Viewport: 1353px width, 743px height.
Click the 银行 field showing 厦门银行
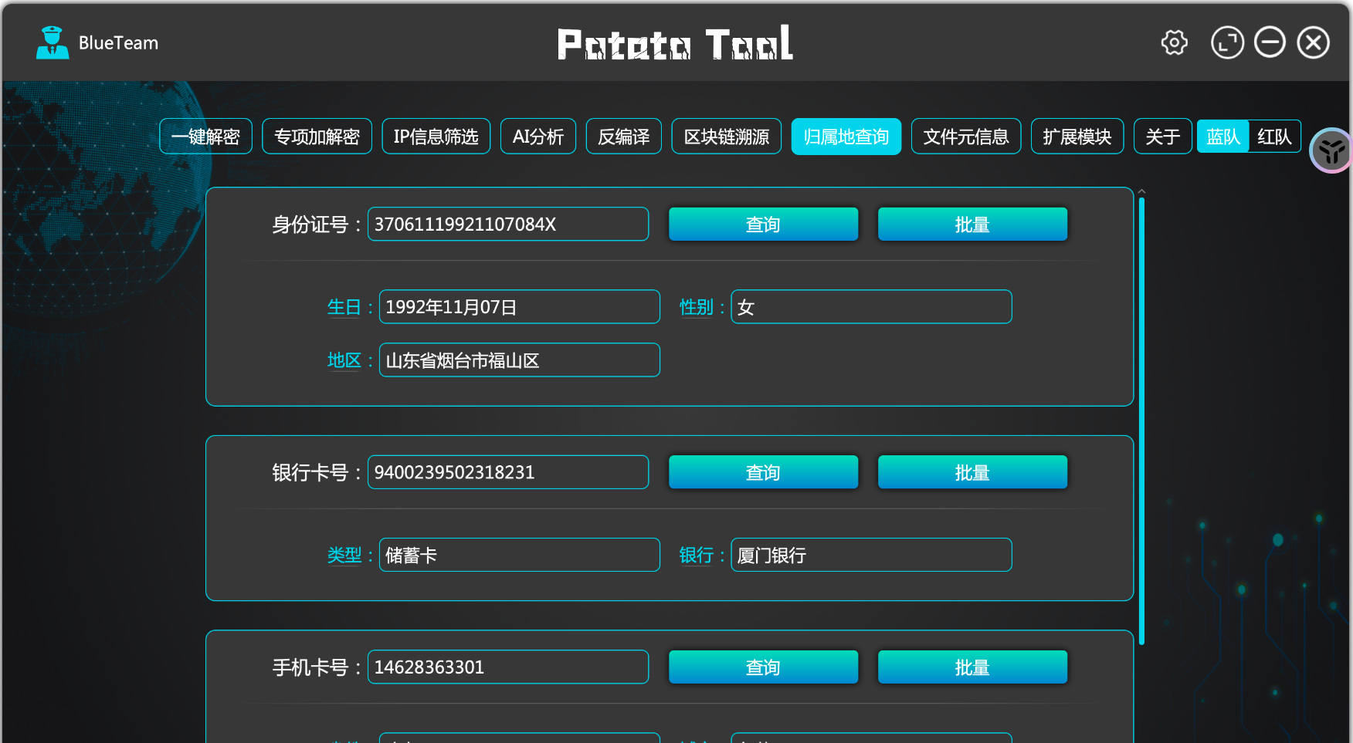(x=871, y=555)
